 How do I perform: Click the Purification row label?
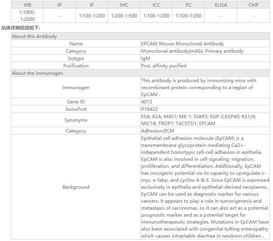pos(76,66)
